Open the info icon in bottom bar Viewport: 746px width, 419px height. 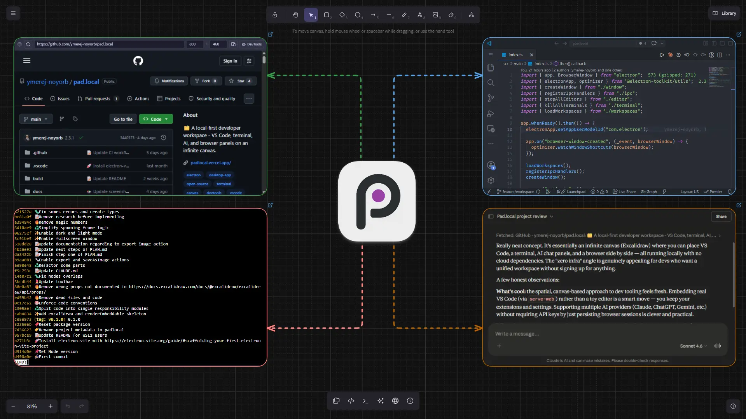pyautogui.click(x=410, y=401)
